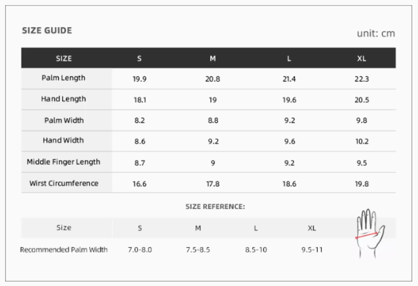The image size is (418, 286).
Task: Select the Palm Length row label
Action: coord(63,78)
